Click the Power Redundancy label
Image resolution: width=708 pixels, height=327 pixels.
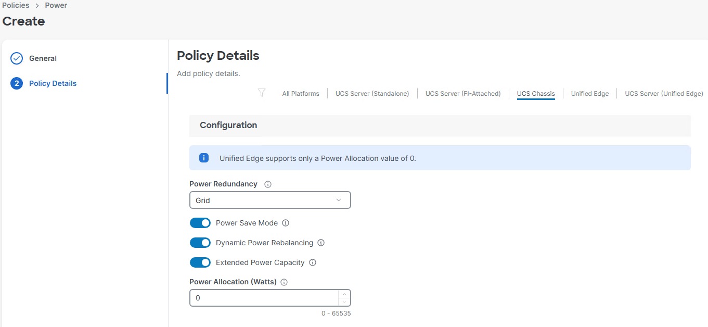(x=223, y=184)
